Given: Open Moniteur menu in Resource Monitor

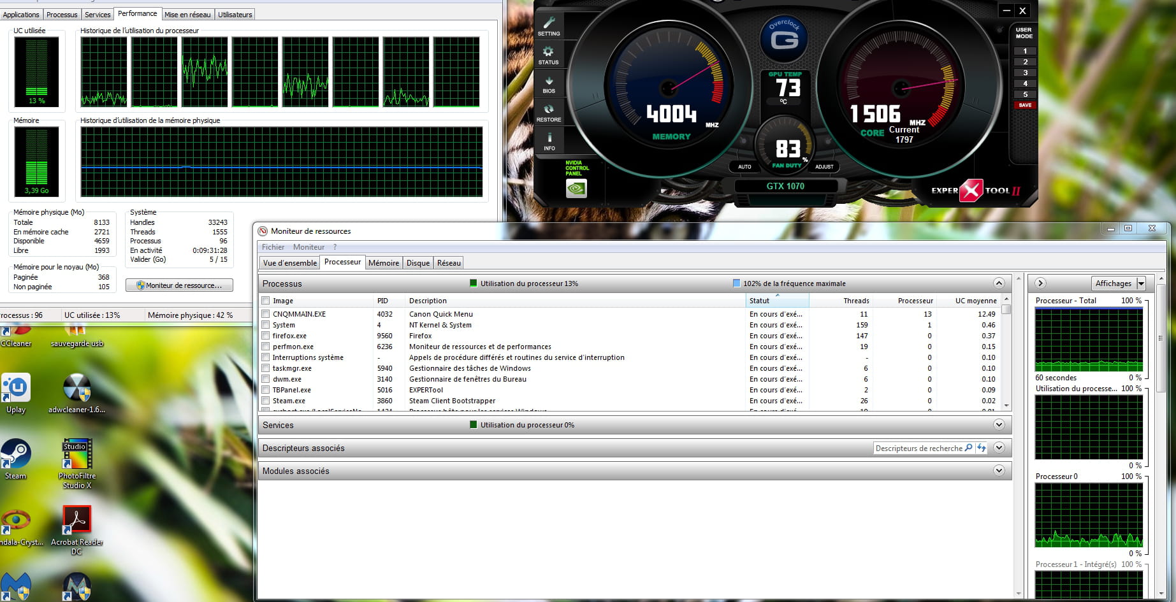Looking at the screenshot, I should click(309, 247).
